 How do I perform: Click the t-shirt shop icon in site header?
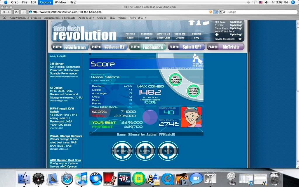point(192,23)
